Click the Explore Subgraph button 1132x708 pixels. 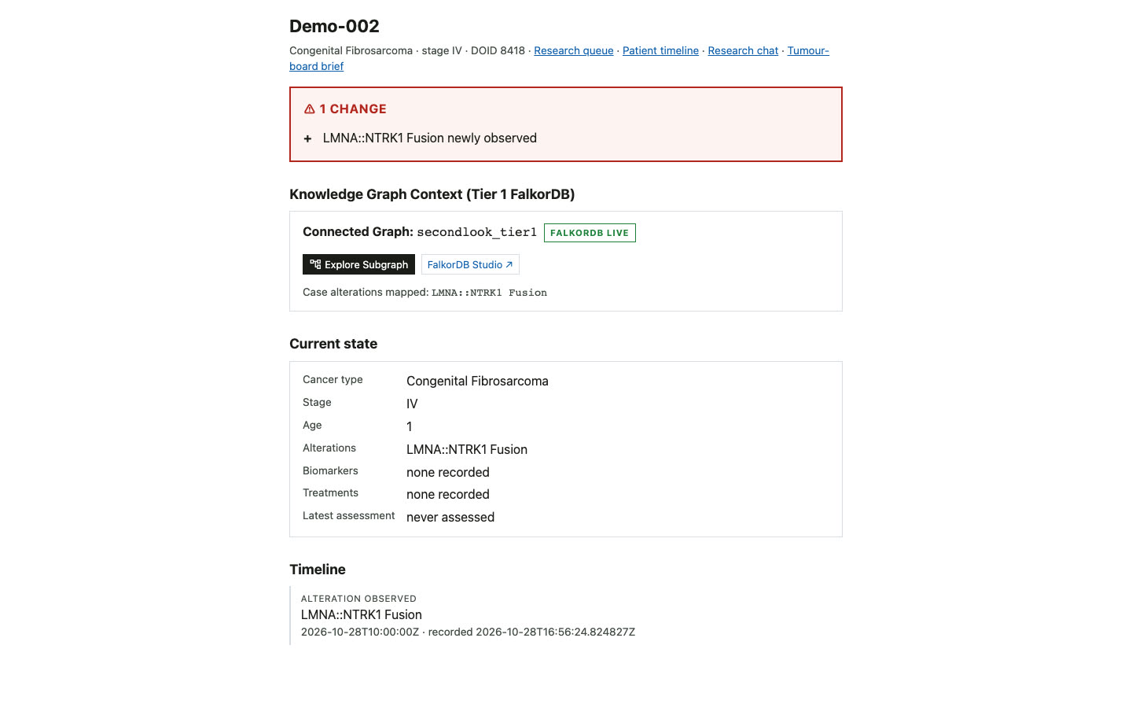point(358,264)
